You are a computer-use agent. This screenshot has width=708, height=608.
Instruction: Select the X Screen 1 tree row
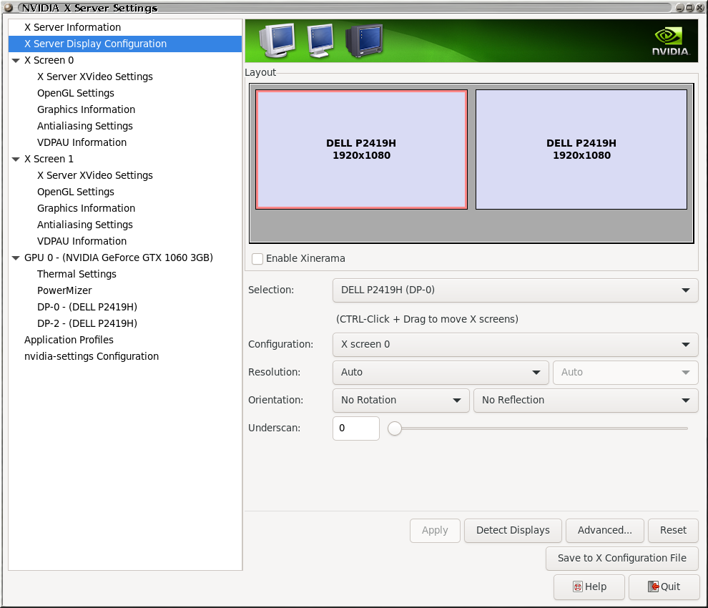click(x=125, y=159)
